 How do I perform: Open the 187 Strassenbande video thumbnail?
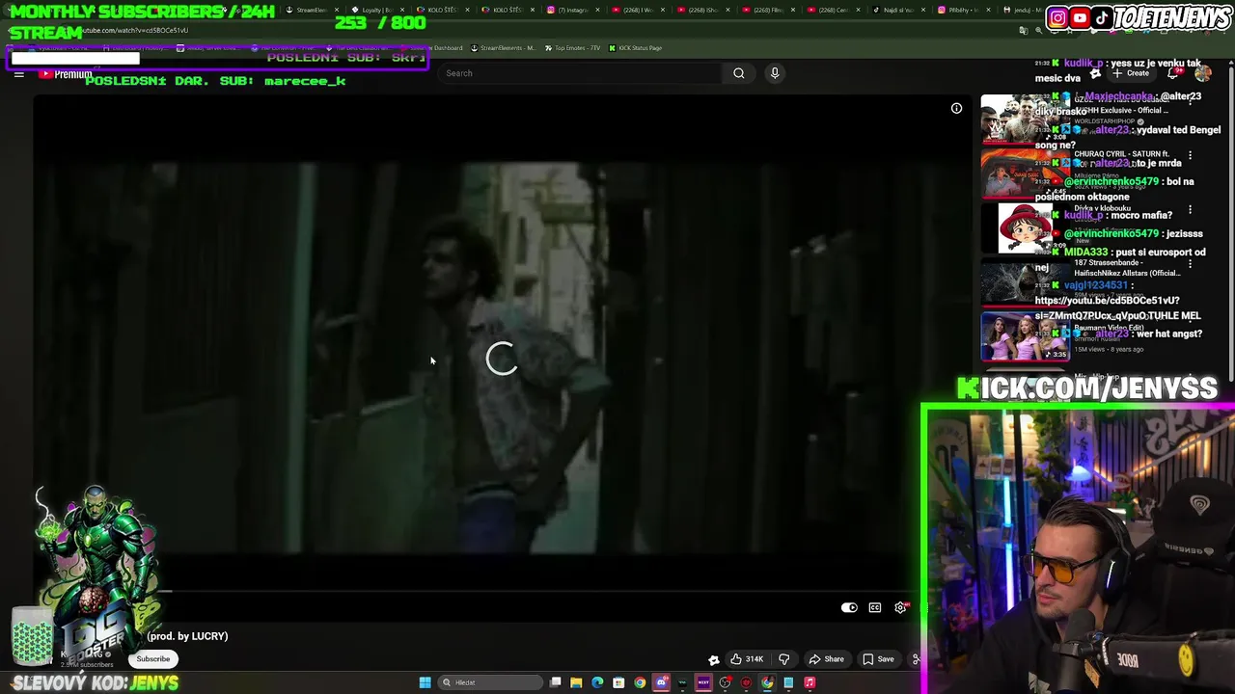tap(1025, 281)
